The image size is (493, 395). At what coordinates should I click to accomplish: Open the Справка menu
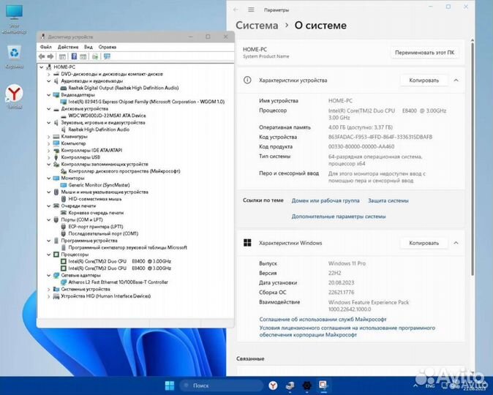pyautogui.click(x=108, y=47)
